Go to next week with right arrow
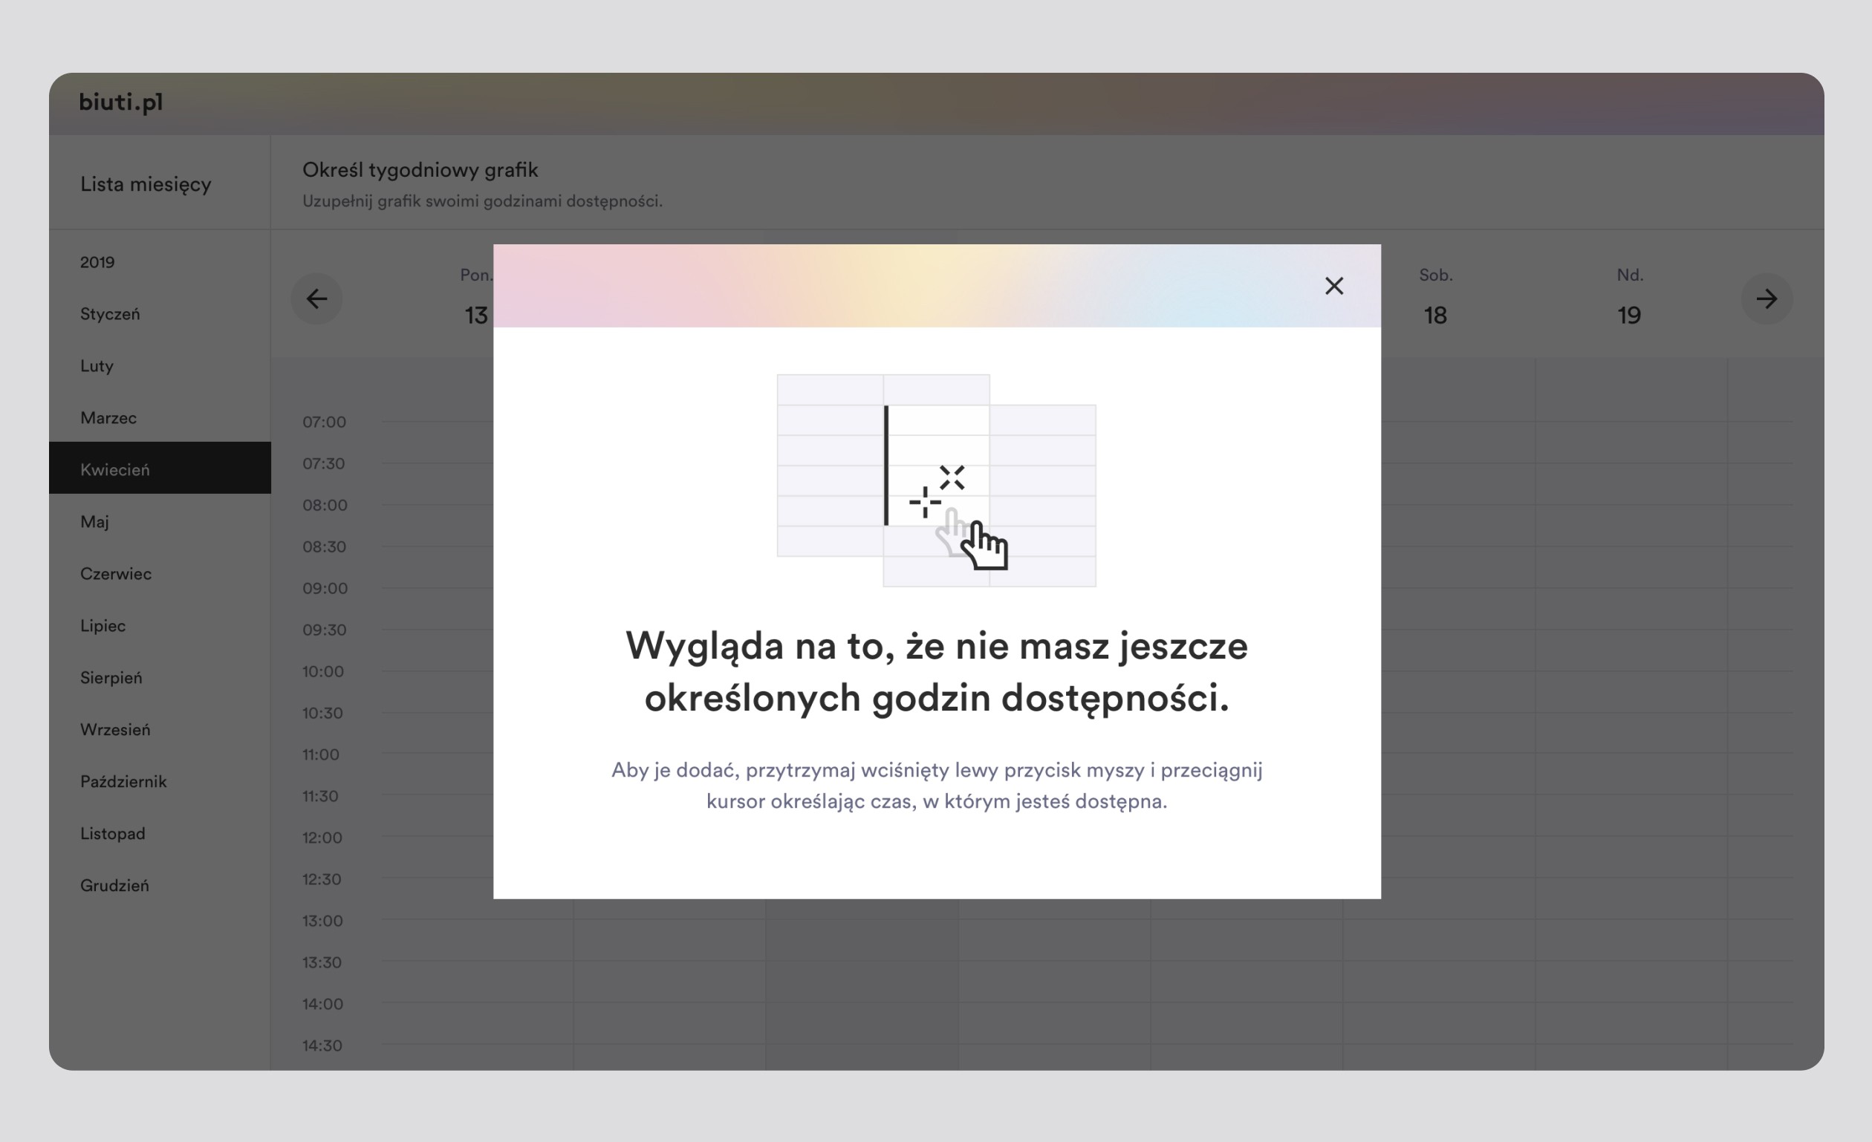 [x=1767, y=299]
